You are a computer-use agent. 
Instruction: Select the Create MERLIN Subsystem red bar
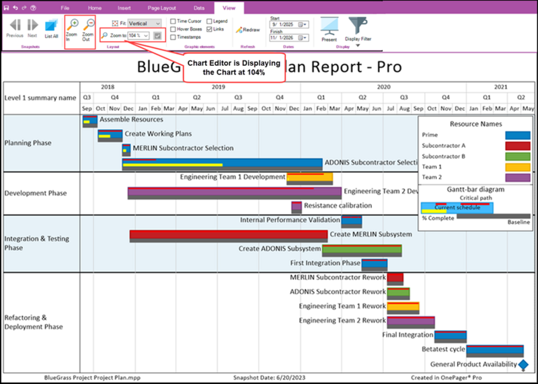click(229, 236)
